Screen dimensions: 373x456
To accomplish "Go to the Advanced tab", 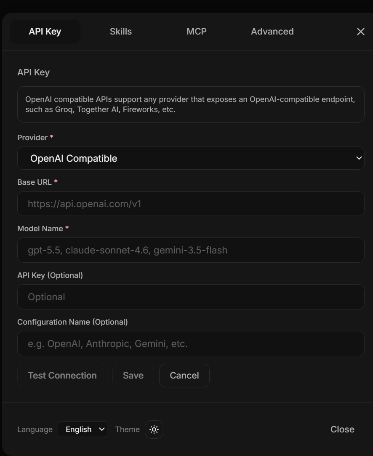I will pos(272,32).
